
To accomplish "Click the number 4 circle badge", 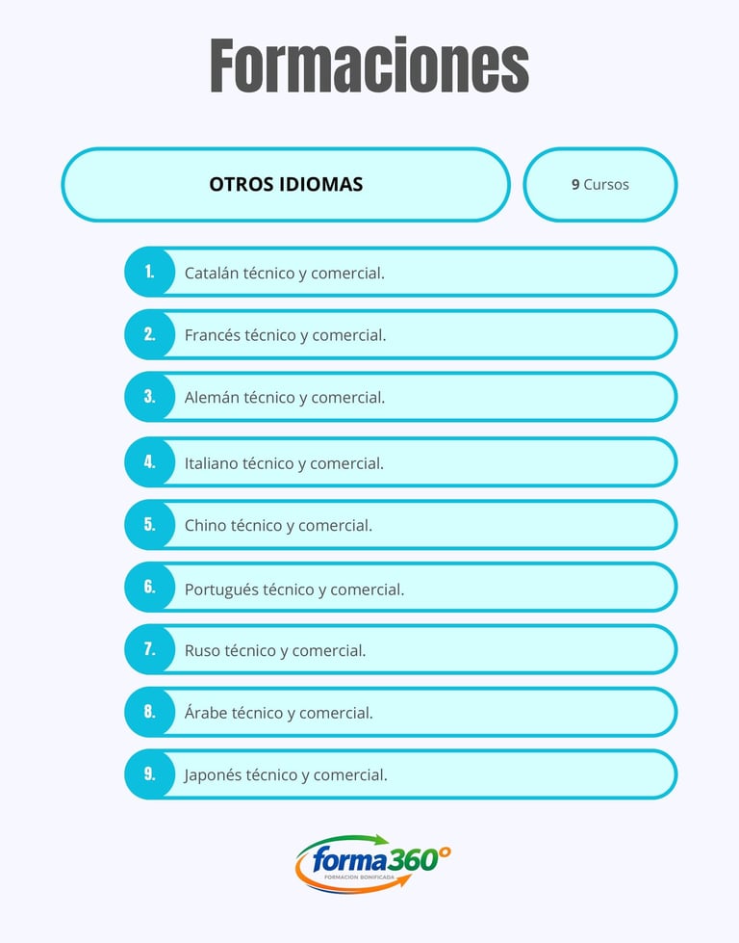I will (149, 462).
